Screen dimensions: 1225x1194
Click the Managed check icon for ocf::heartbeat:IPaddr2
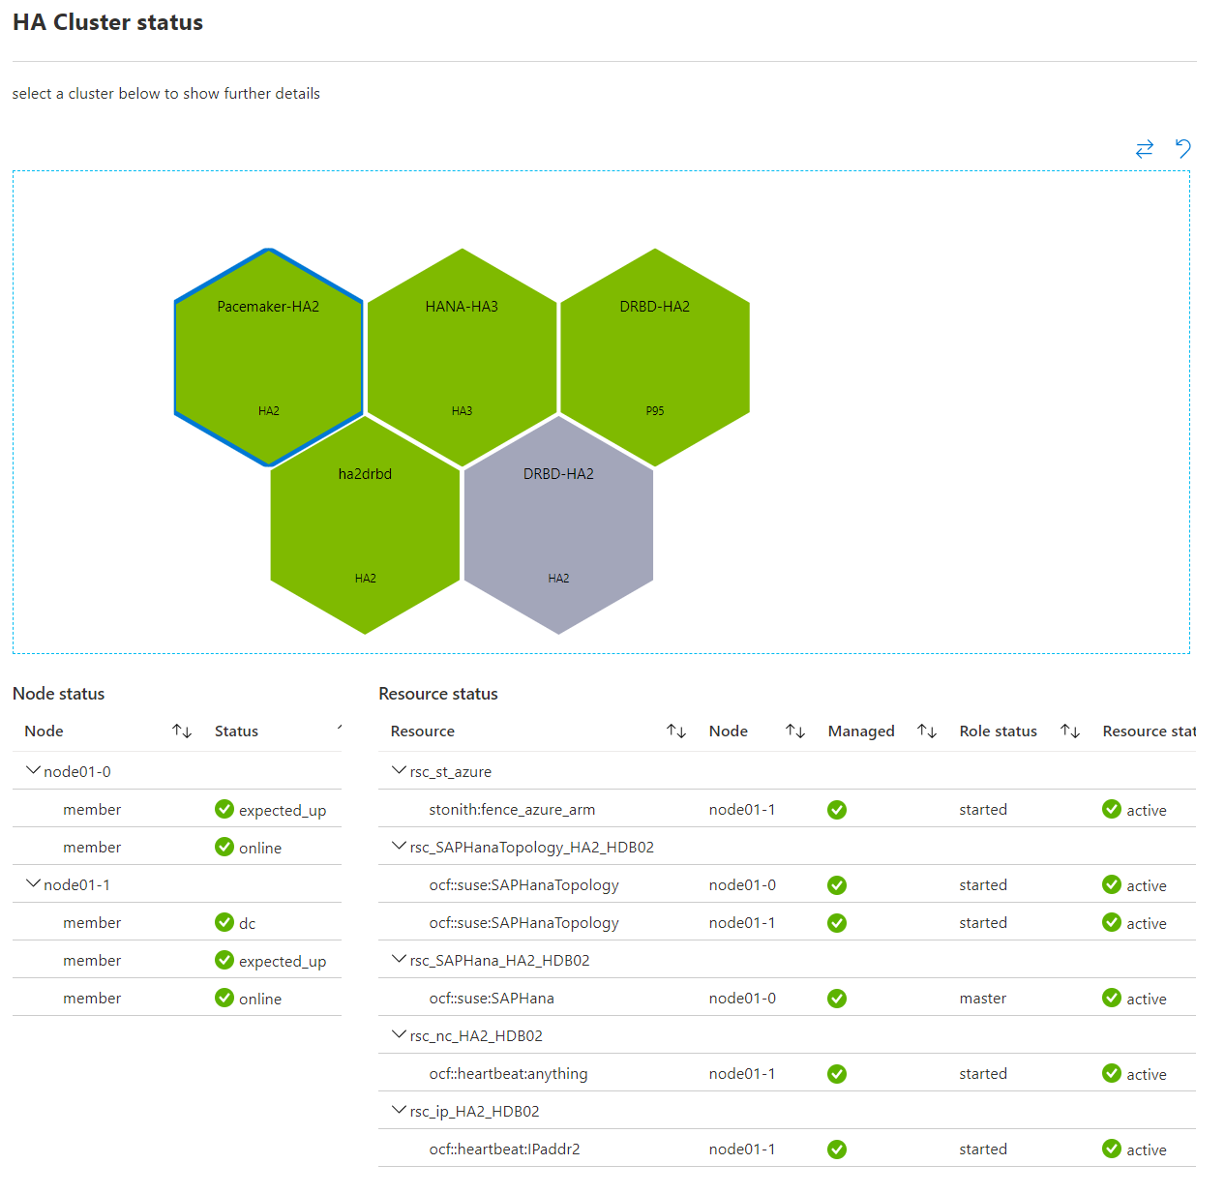[837, 1149]
